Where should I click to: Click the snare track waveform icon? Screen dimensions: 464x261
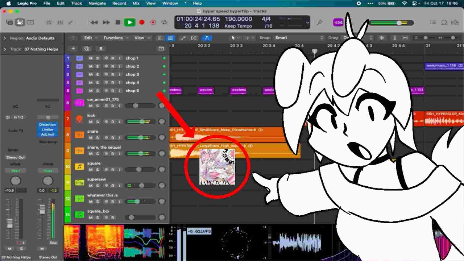[x=79, y=135]
